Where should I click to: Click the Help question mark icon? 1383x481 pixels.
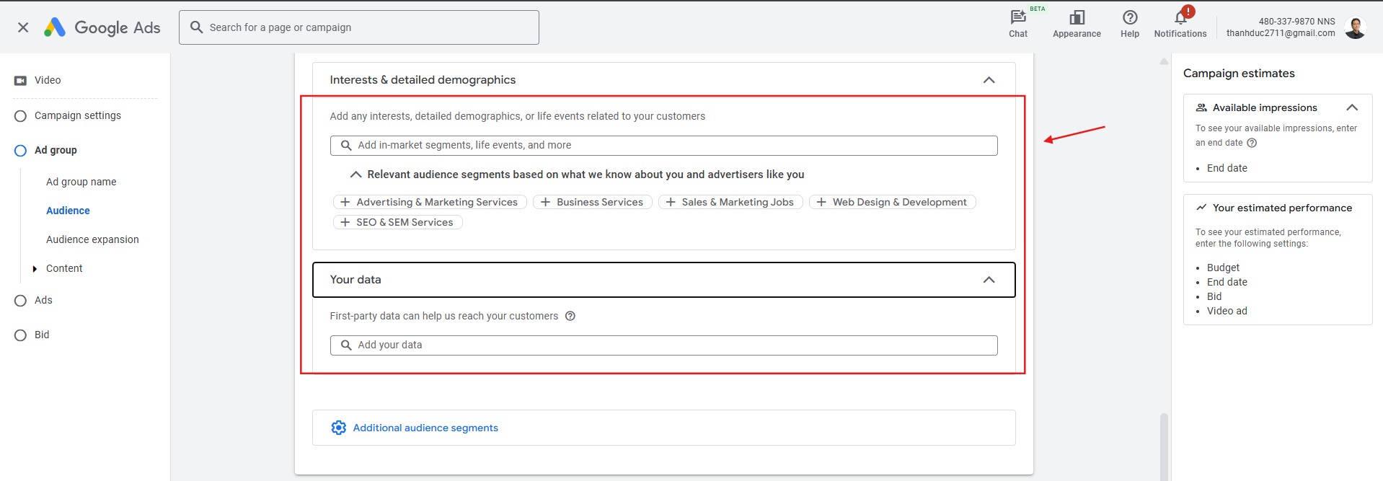coord(1130,18)
